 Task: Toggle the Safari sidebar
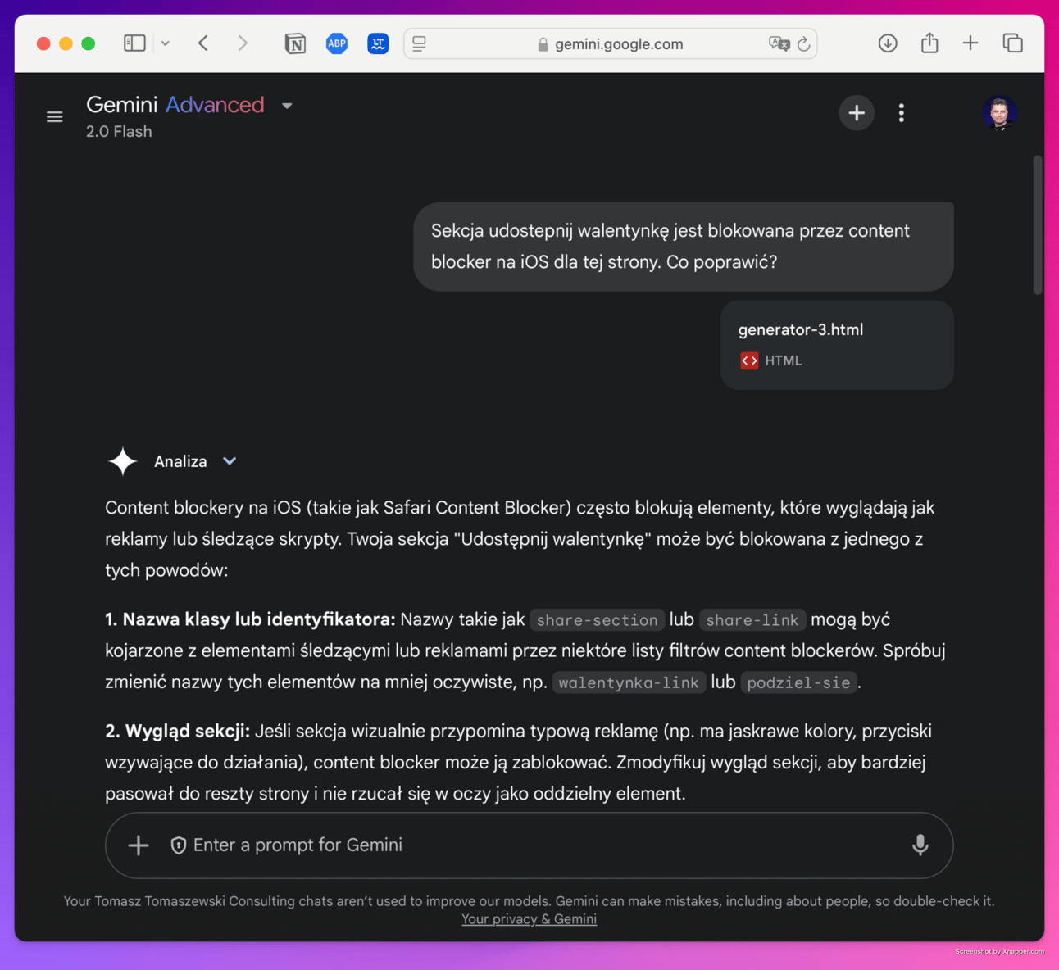[x=134, y=43]
